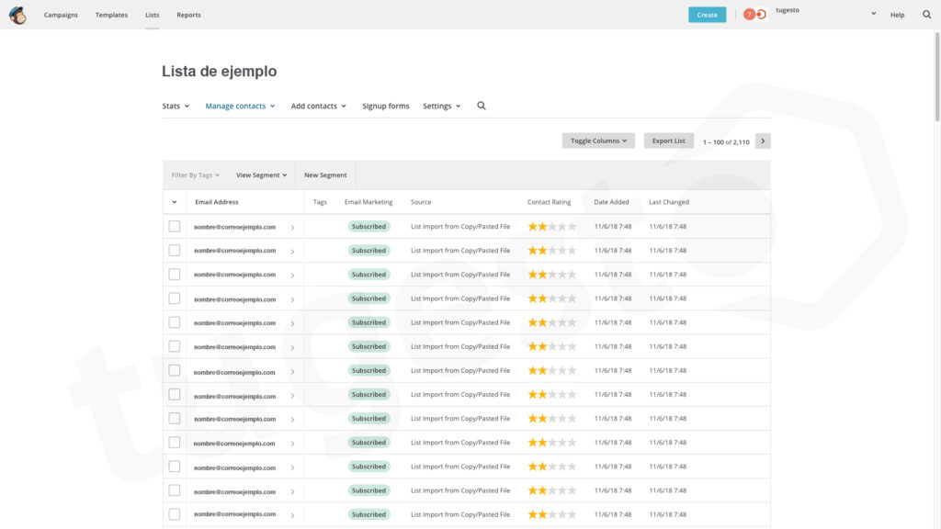
Task: Go to next page of contacts arrow
Action: [x=763, y=141]
